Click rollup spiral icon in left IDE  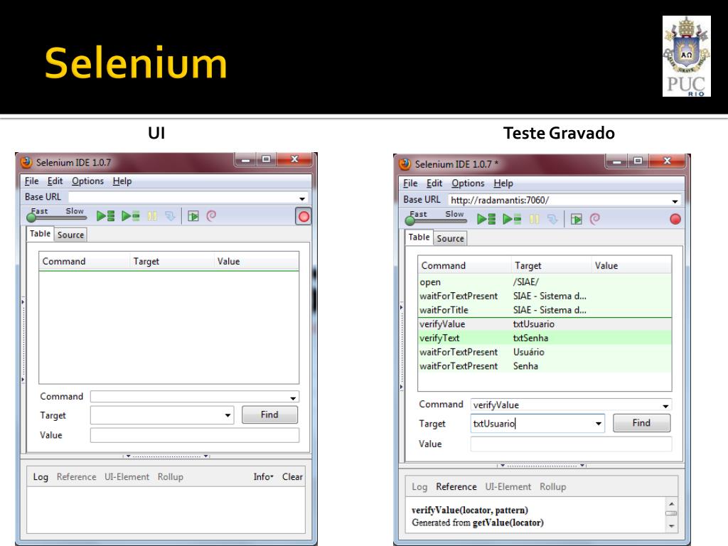(211, 216)
